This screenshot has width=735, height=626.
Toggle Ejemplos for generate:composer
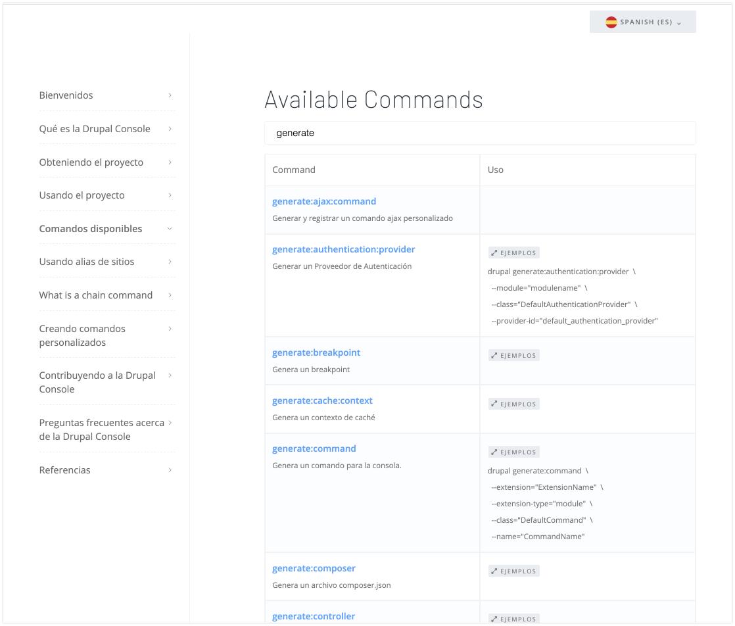pyautogui.click(x=513, y=571)
